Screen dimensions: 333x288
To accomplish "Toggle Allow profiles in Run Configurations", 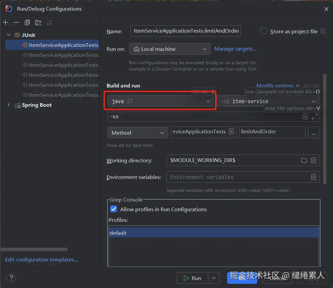I will (114, 209).
